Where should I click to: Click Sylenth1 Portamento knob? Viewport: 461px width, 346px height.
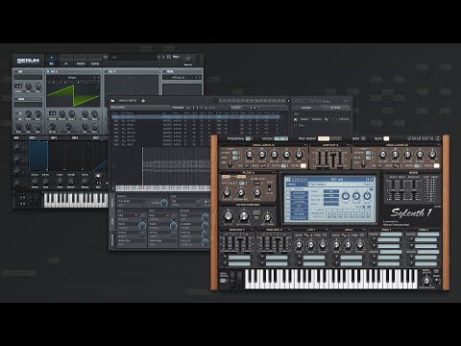426,281
